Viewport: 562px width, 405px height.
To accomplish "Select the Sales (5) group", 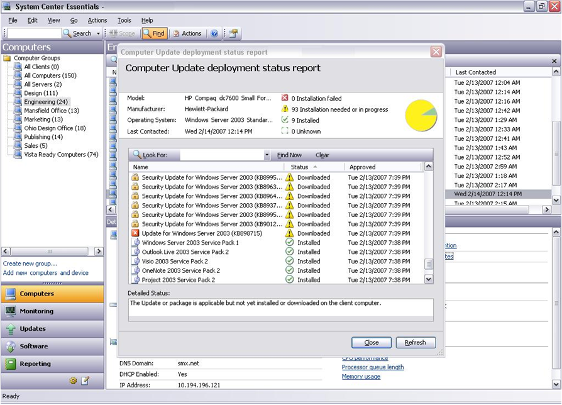I will [35, 146].
